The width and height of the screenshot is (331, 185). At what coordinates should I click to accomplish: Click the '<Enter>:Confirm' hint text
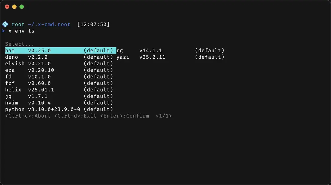[124, 116]
